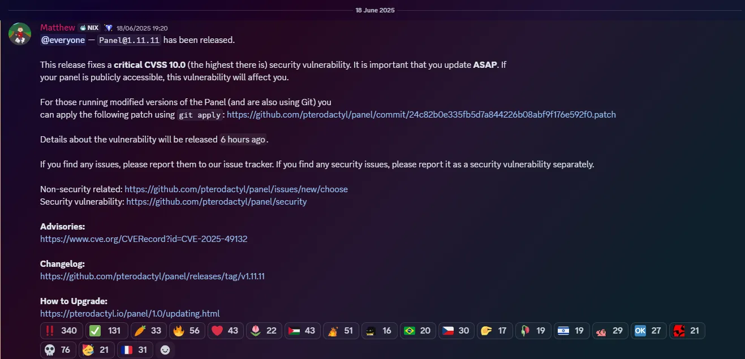The image size is (745, 359).
Task: Click the Matthew username
Action: pos(57,28)
